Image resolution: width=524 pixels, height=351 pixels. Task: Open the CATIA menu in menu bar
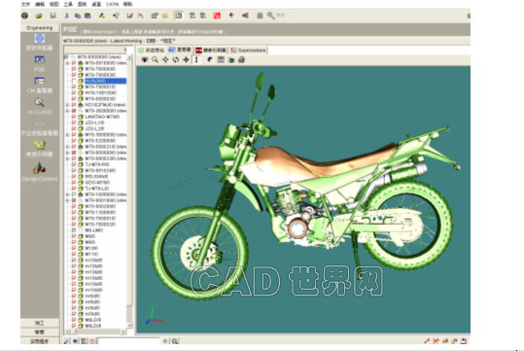click(x=113, y=4)
